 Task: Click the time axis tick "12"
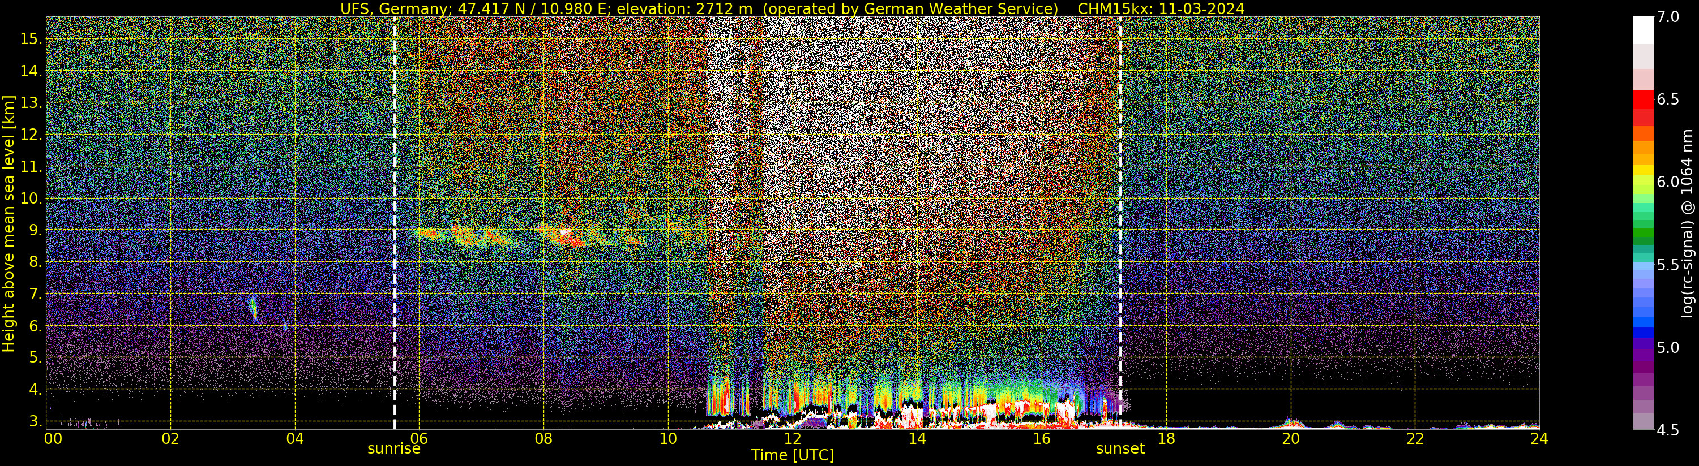point(793,438)
